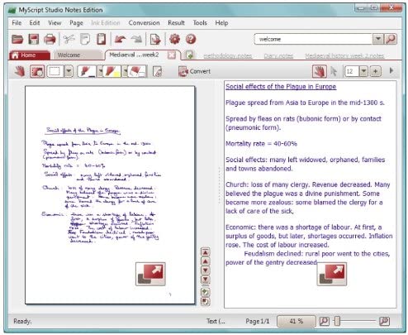Select the yellow highlighter tool

pos(112,71)
